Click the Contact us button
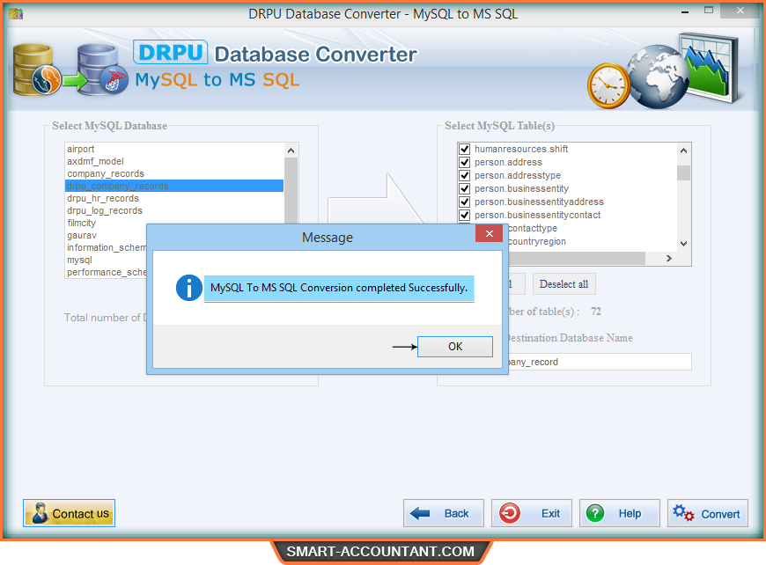 point(69,513)
